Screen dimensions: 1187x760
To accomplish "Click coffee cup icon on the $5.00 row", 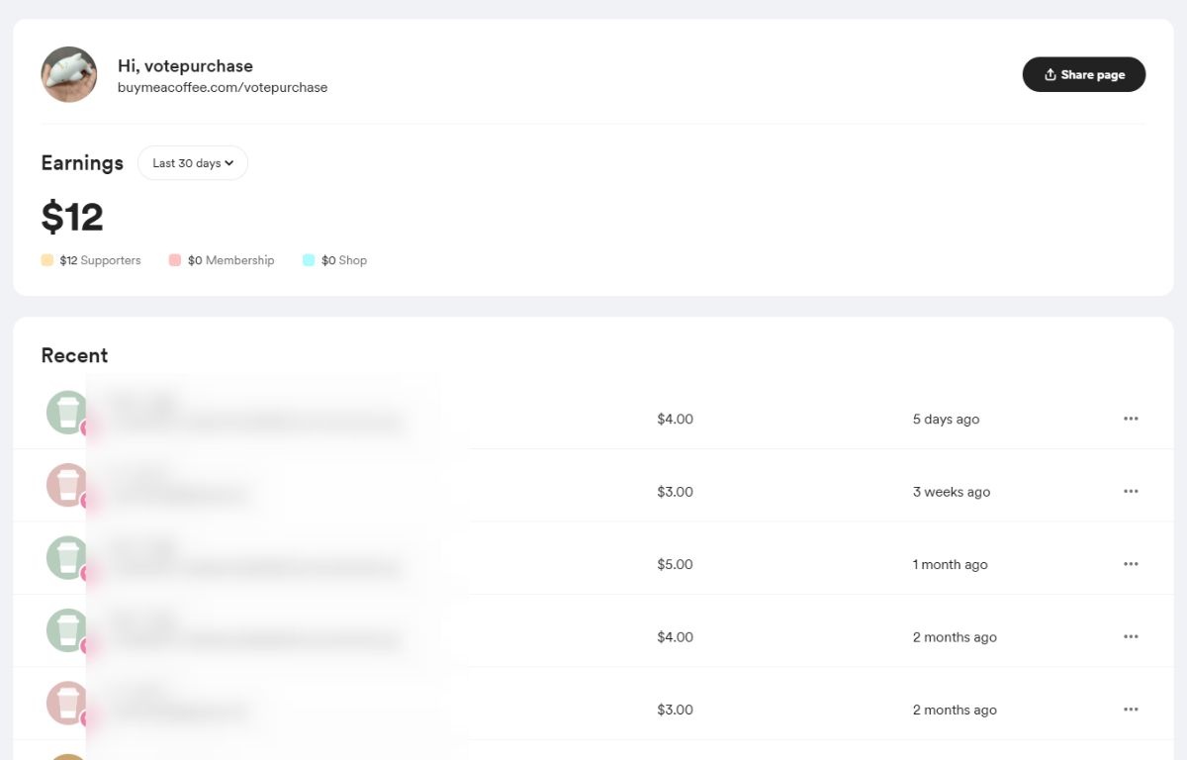I will 67,557.
